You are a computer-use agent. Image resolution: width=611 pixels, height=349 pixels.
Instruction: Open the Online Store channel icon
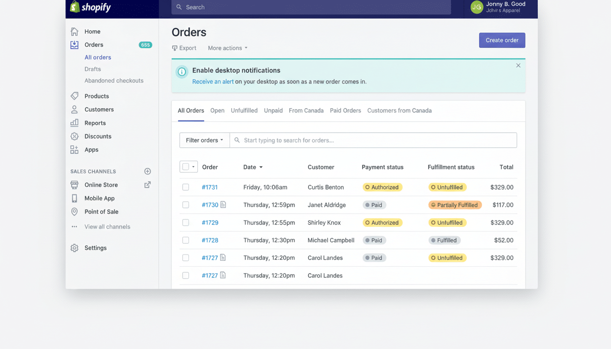pos(74,184)
